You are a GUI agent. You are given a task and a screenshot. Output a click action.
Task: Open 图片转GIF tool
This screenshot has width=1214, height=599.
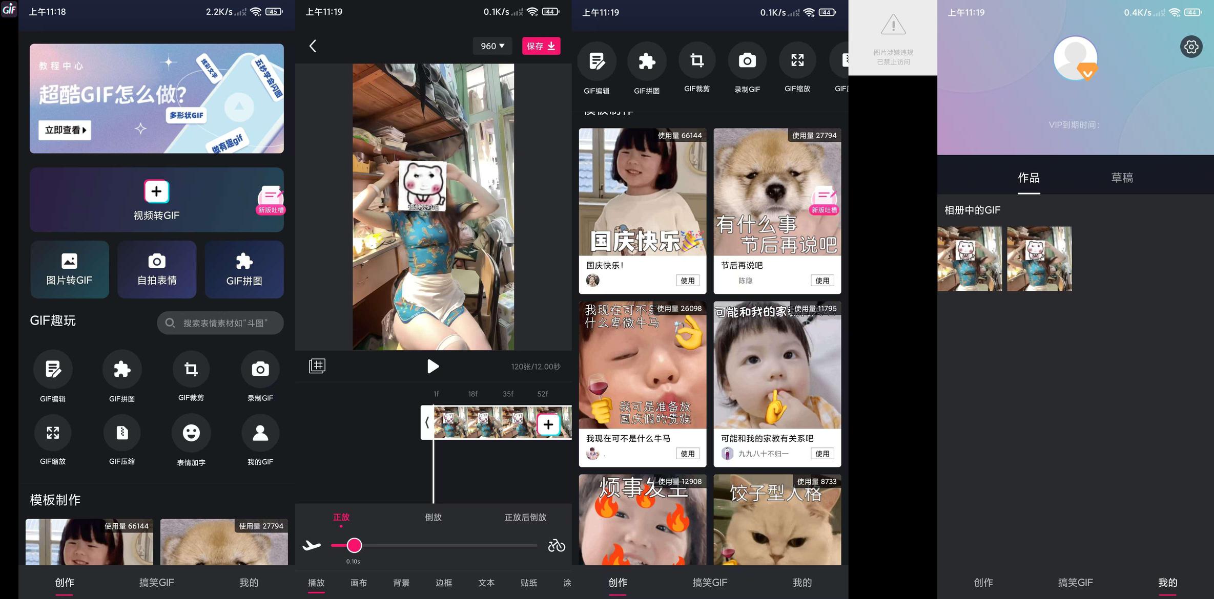click(x=69, y=269)
